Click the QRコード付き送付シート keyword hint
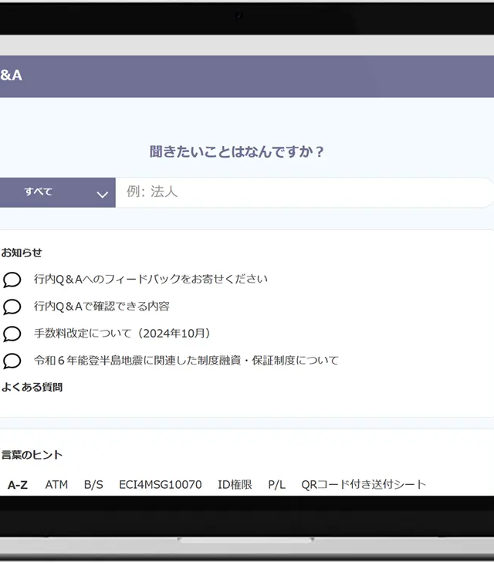This screenshot has width=494, height=563. (364, 485)
